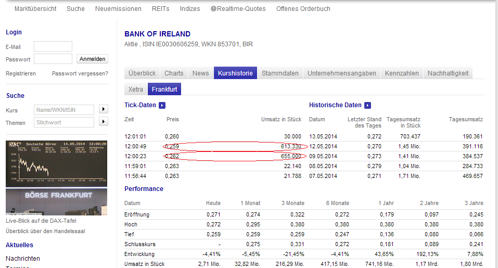498x268 pixels.
Task: Click the Nachrichten link under Aktuelles
Action: coord(23,259)
